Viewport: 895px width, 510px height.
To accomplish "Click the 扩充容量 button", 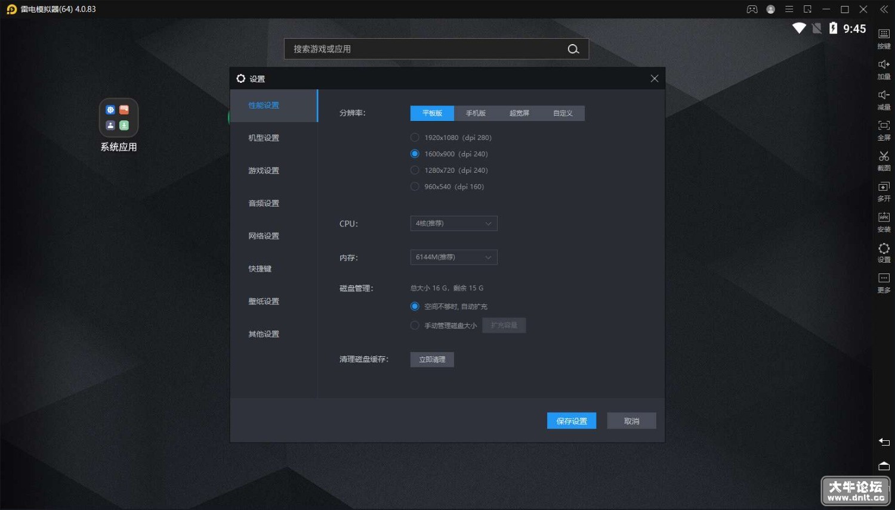I will pos(504,325).
